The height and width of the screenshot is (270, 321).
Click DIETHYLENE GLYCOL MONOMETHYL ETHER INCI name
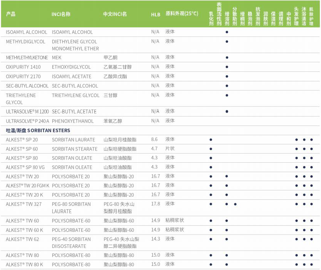click(75, 45)
